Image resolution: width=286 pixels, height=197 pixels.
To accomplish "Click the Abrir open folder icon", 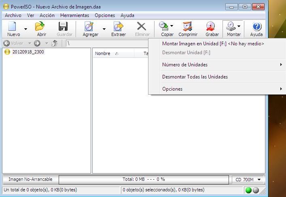I will coord(40,26).
